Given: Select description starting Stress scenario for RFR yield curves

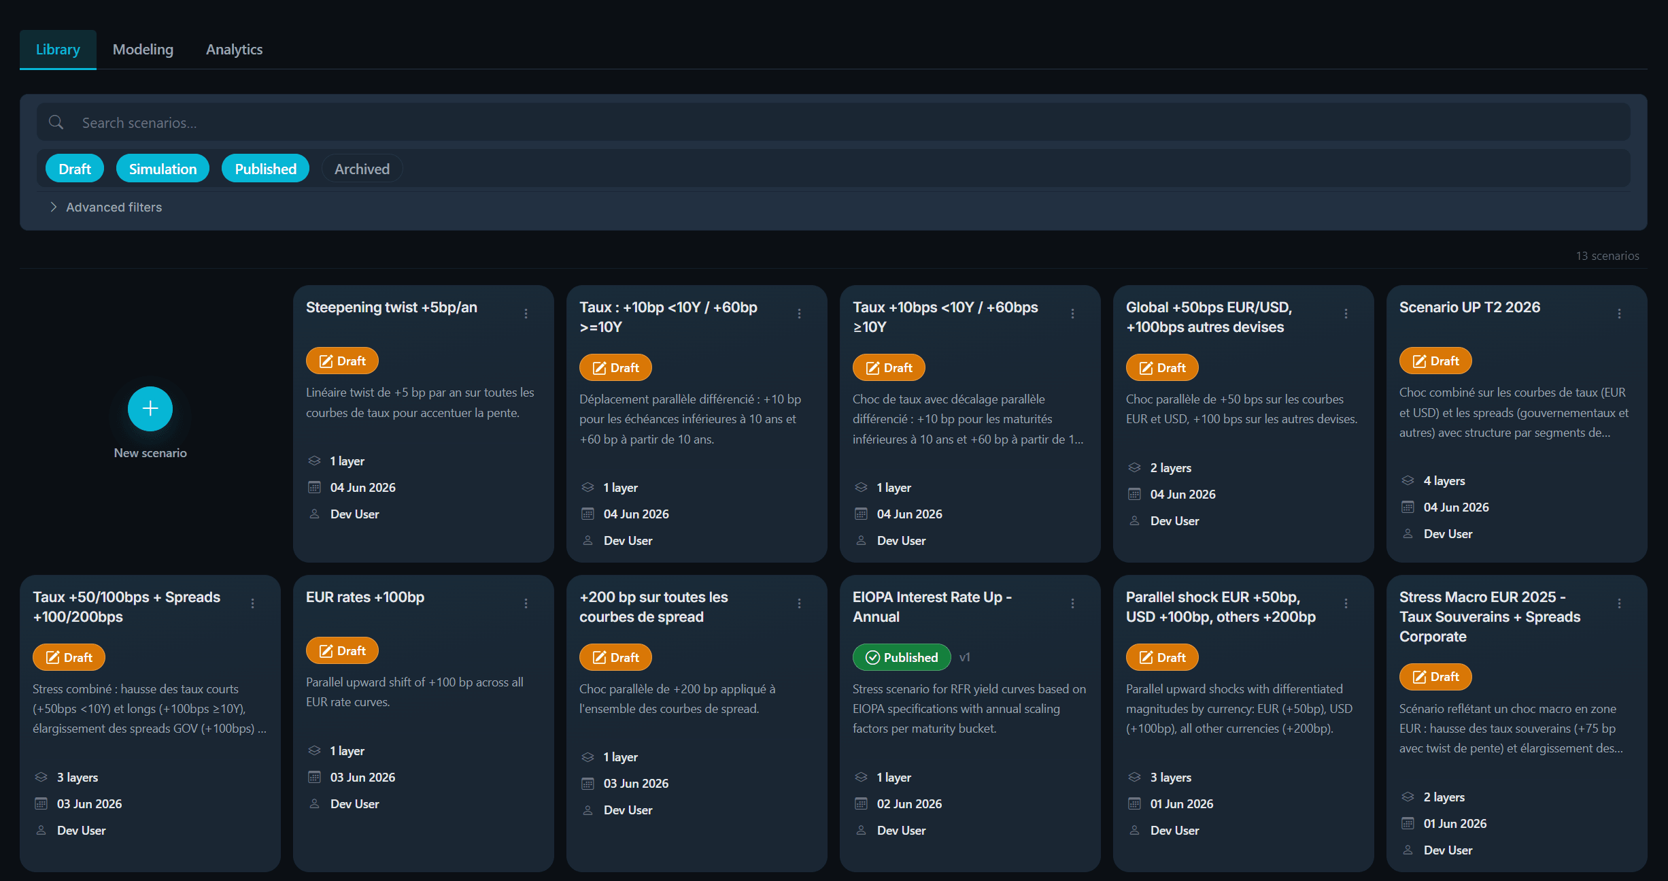Looking at the screenshot, I should [969, 709].
